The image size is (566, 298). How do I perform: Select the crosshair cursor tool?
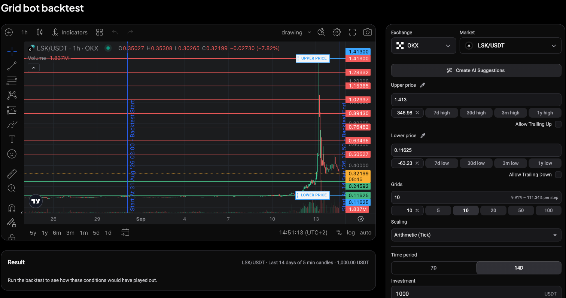point(12,51)
